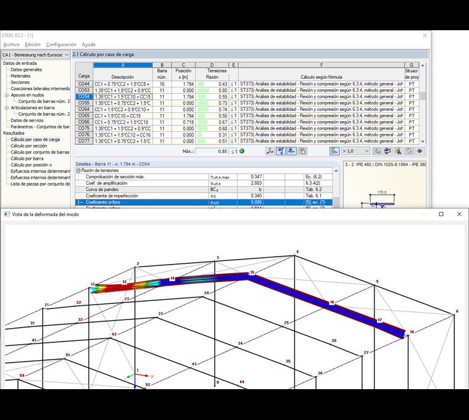Click node 15 label in the mode shape view
469x420 pixels.
(252, 273)
